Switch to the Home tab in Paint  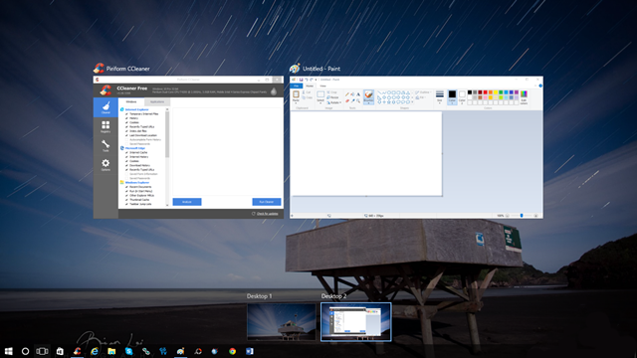[x=310, y=86]
